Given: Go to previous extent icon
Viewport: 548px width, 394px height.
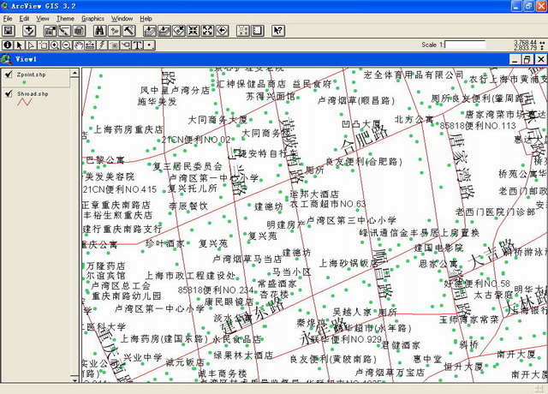Looking at the screenshot, I should (223, 31).
